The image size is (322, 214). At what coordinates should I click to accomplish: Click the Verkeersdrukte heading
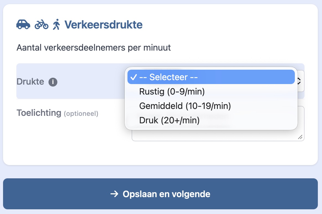coord(103,24)
